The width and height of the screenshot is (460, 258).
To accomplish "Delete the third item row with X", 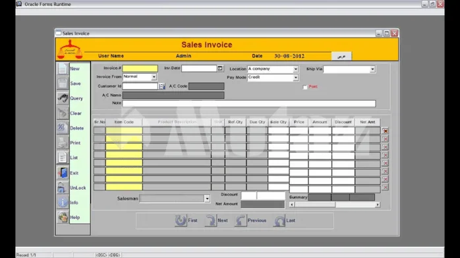I will pyautogui.click(x=385, y=147).
